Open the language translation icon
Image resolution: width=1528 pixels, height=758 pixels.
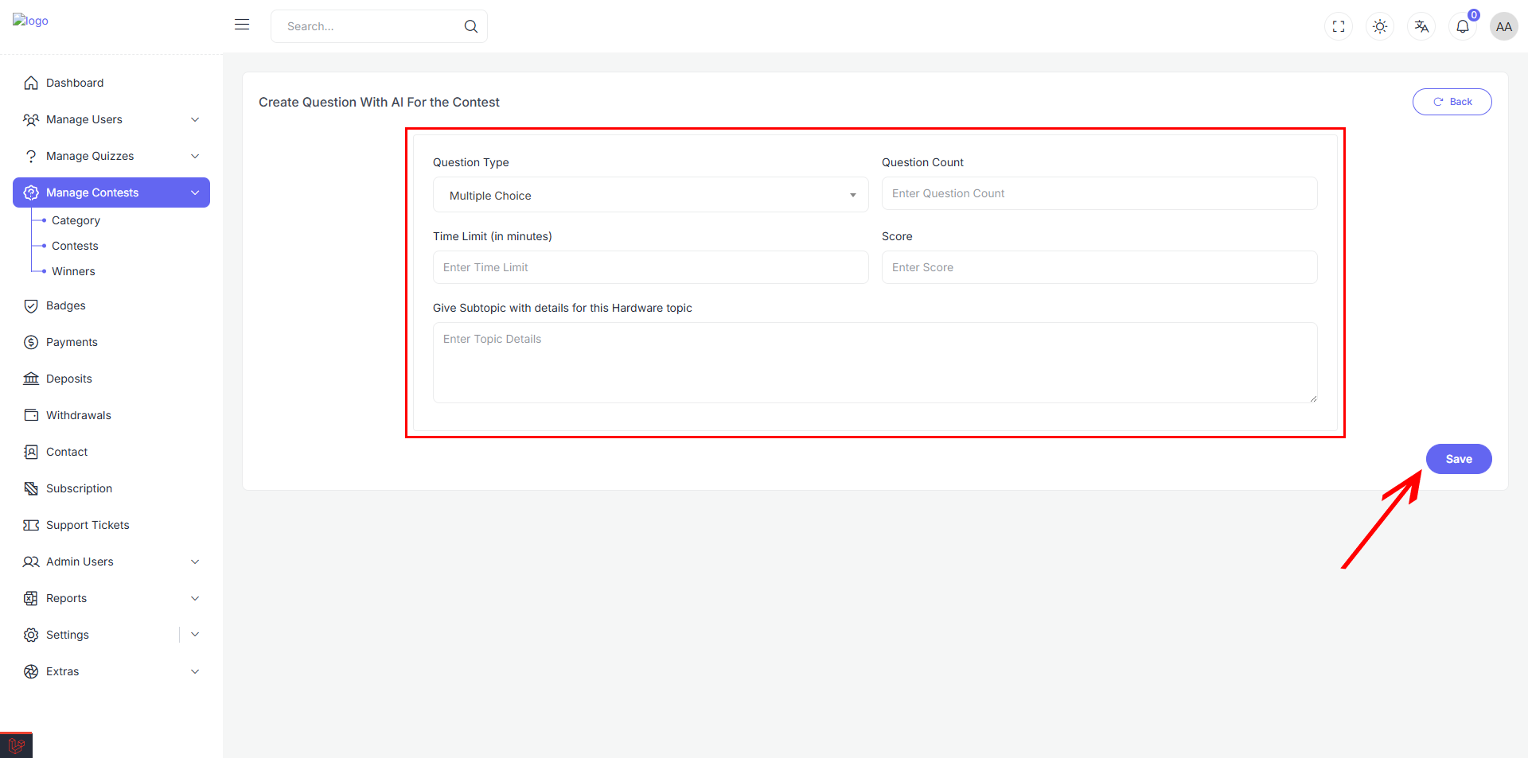(x=1421, y=26)
